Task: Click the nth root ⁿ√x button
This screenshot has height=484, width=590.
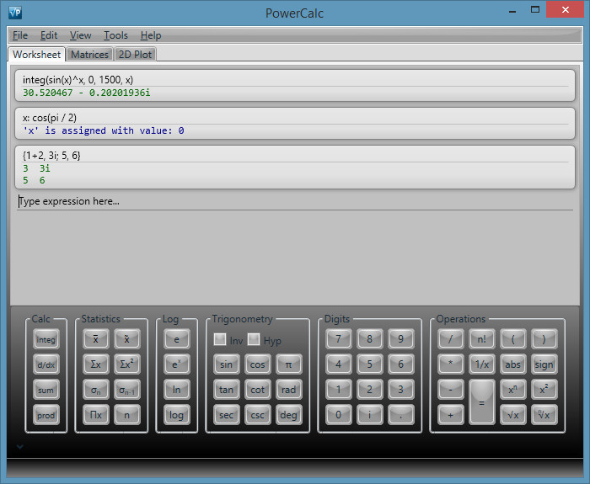Action: [544, 415]
